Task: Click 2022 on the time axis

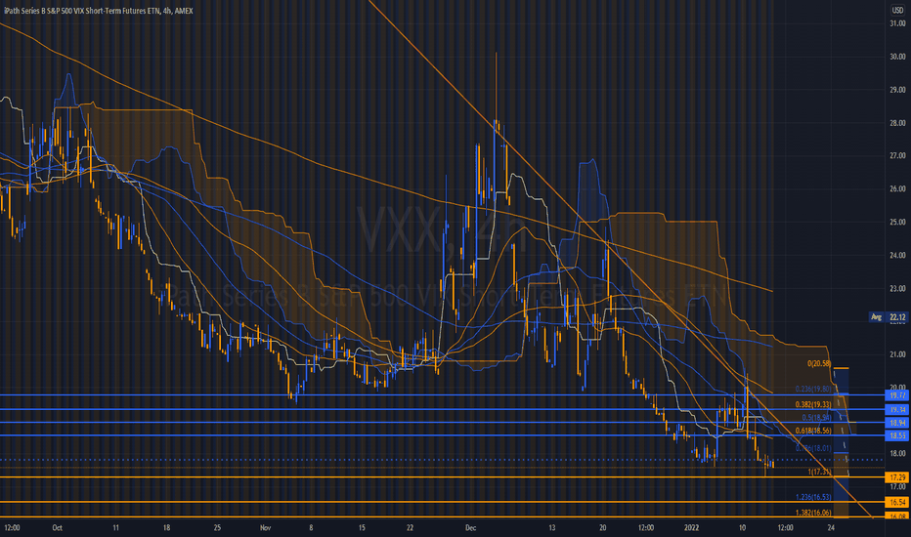Action: [x=691, y=527]
